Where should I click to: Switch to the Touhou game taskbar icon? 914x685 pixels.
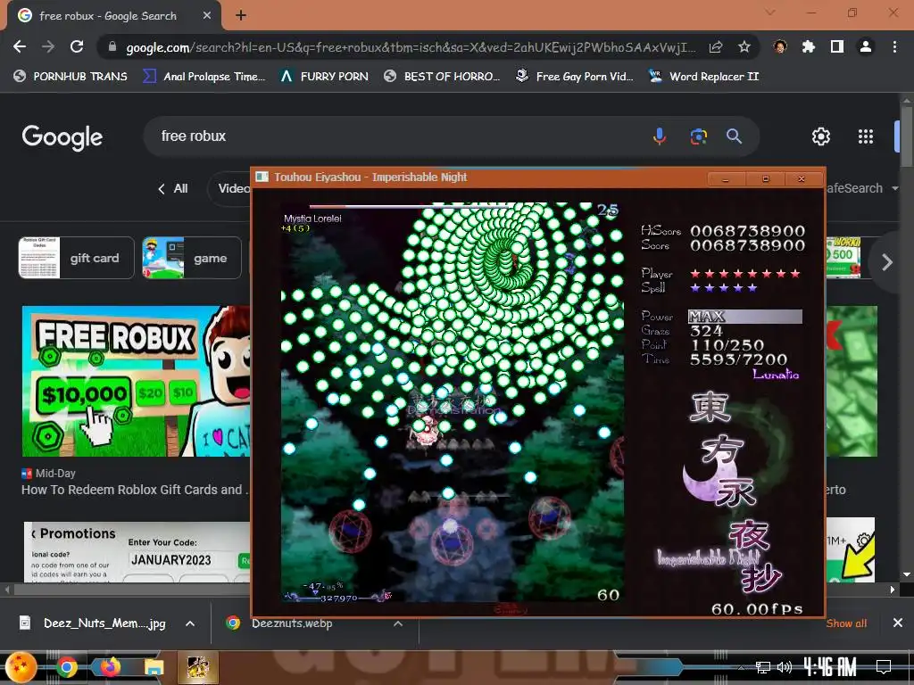click(x=197, y=667)
